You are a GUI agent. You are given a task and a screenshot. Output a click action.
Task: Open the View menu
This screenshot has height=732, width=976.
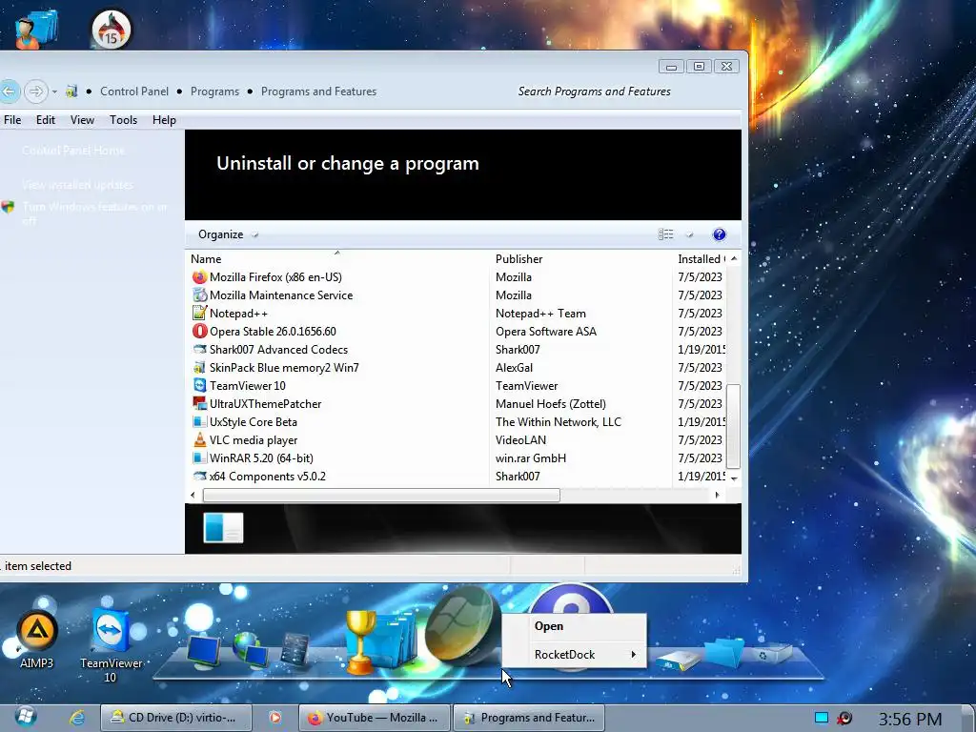[x=82, y=119]
